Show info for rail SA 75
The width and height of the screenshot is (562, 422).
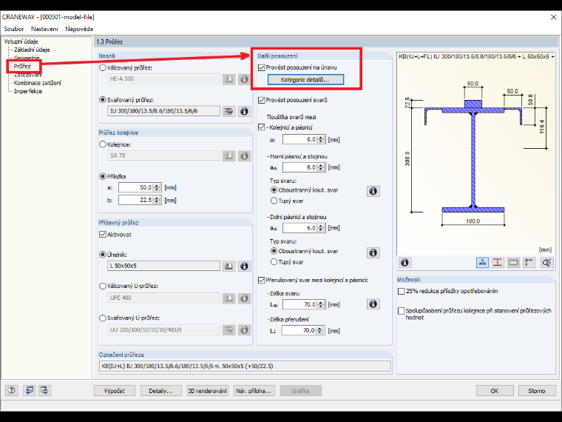(244, 155)
